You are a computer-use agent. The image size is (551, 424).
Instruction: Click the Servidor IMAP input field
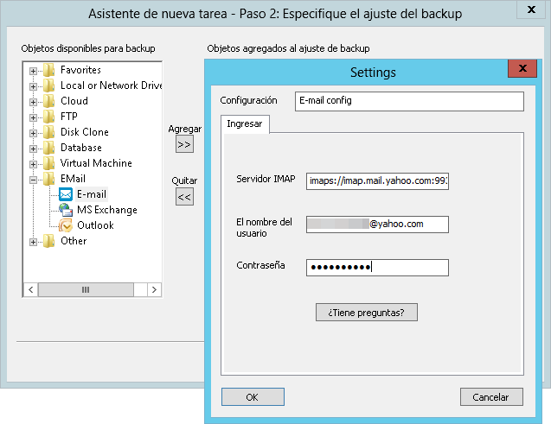point(377,180)
